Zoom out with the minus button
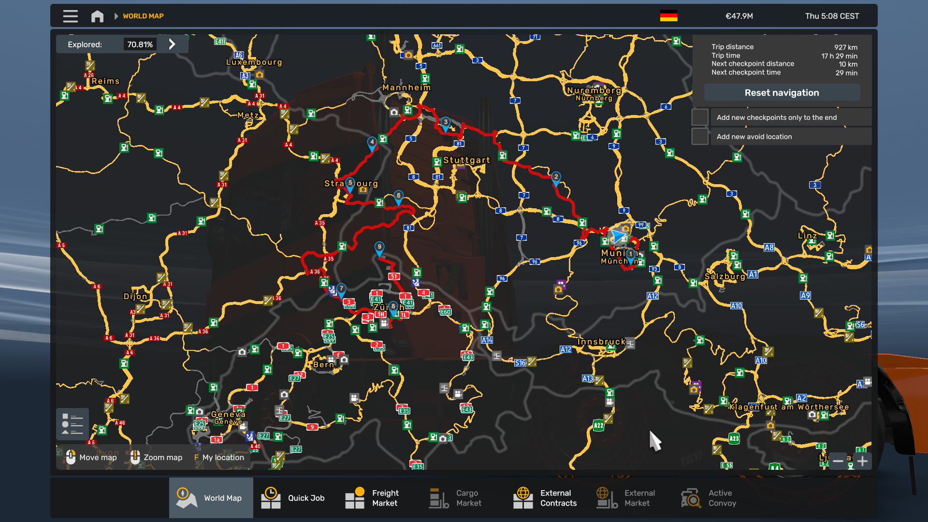This screenshot has height=522, width=928. [838, 461]
